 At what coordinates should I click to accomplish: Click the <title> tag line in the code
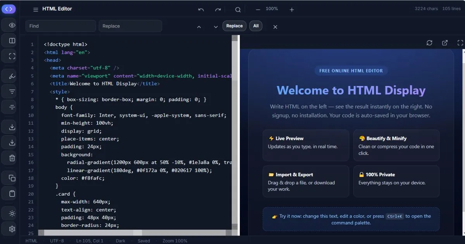coord(105,84)
